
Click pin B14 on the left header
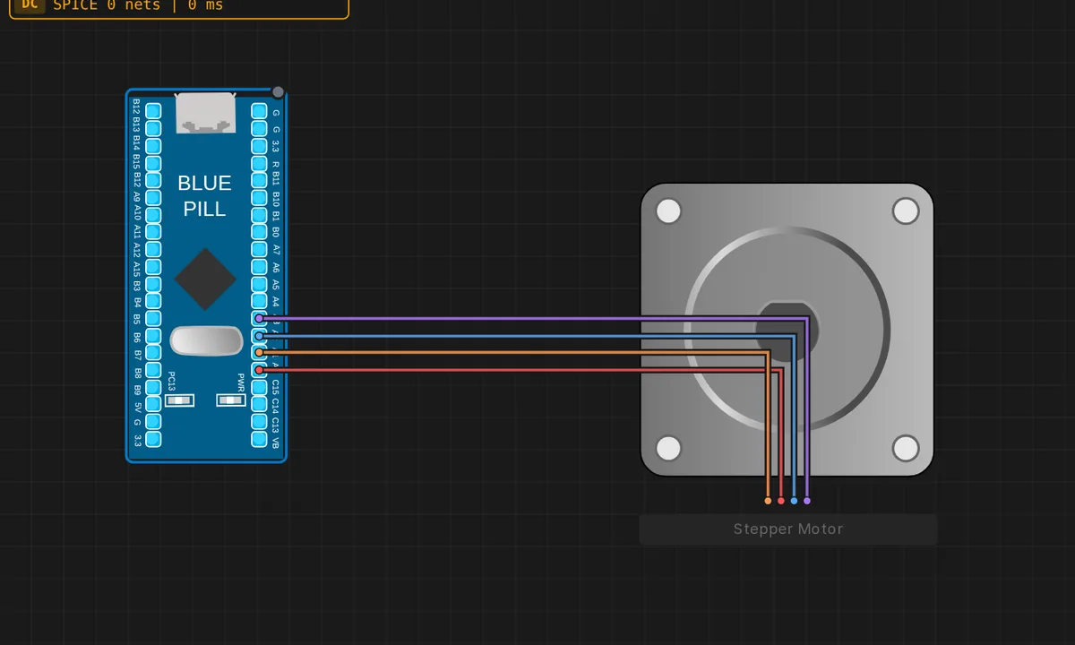(x=153, y=146)
